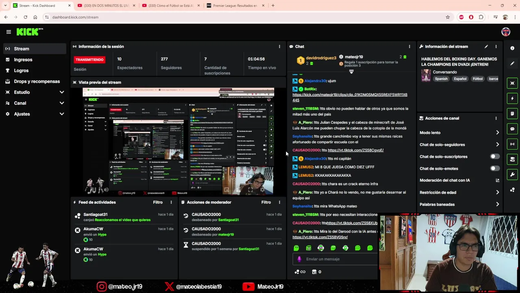Collapse the leaderboard arrow below chat header
Viewport: 520px width, 293px height.
pos(351,72)
